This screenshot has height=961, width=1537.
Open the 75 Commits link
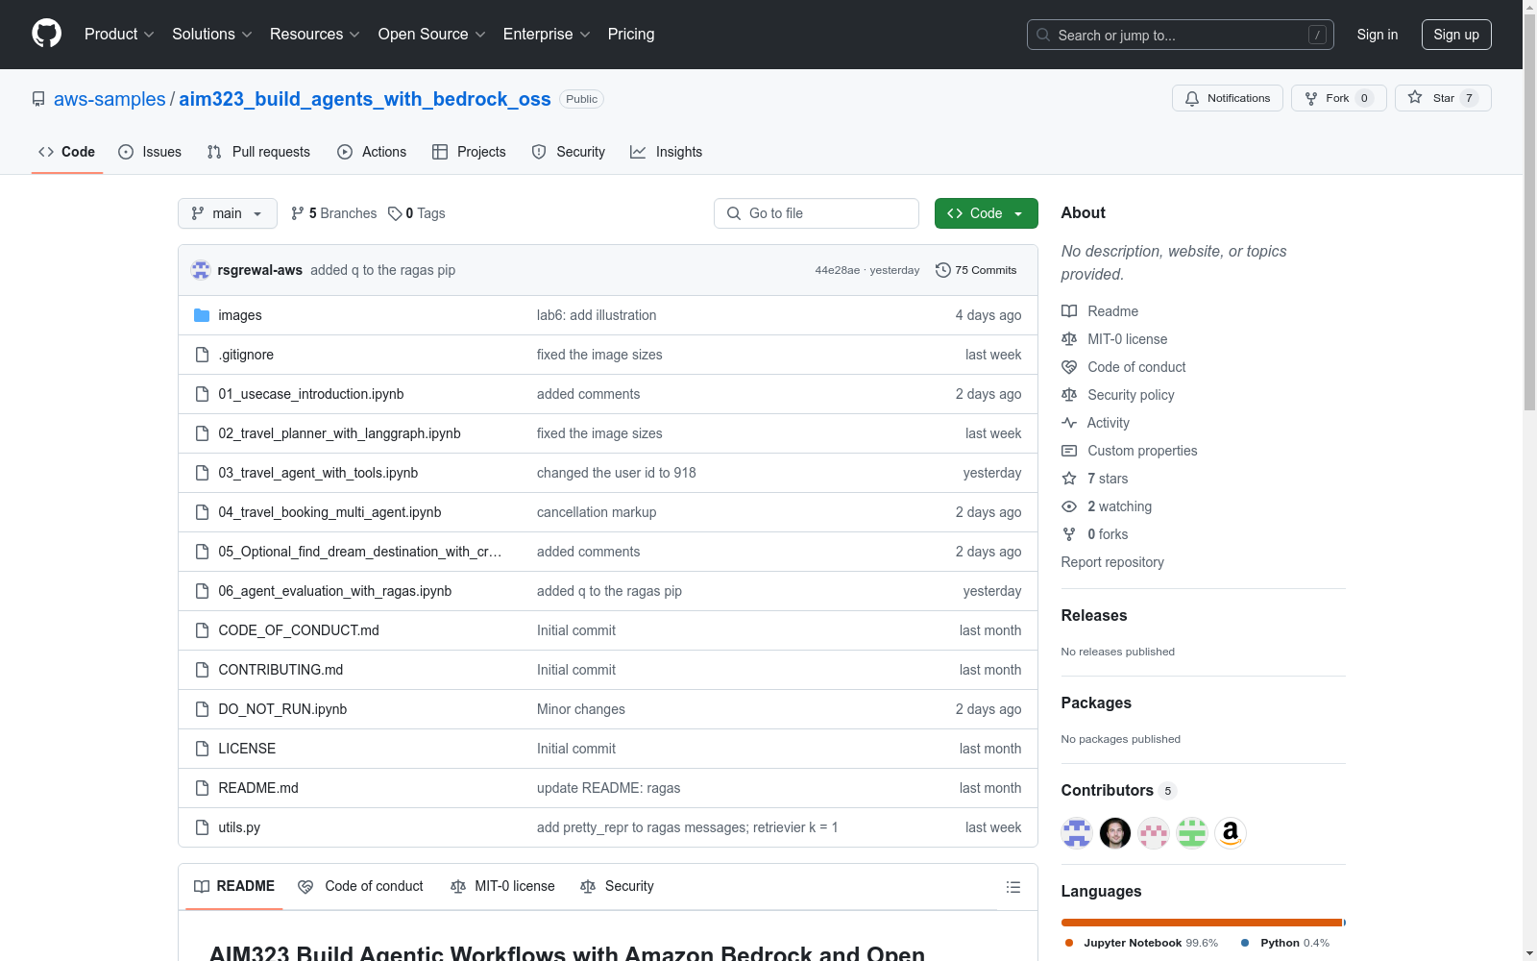[x=976, y=270]
